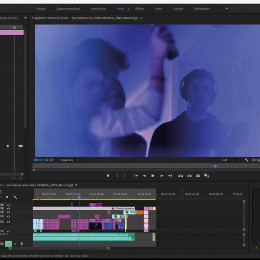Open the Farbe workspace menu icon
The width and height of the screenshot is (260, 260).
click(128, 9)
